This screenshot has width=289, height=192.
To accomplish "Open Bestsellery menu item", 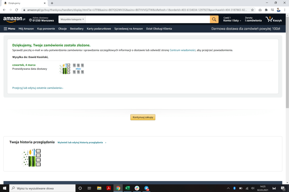I will click(x=77, y=28).
